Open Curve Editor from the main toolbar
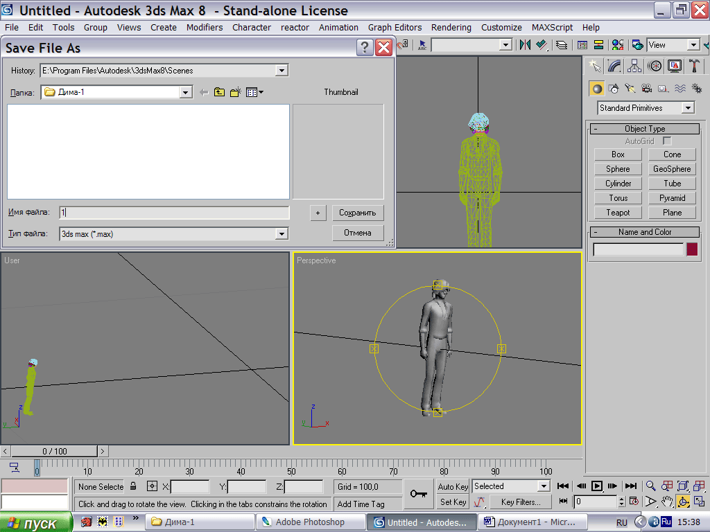 [x=582, y=45]
